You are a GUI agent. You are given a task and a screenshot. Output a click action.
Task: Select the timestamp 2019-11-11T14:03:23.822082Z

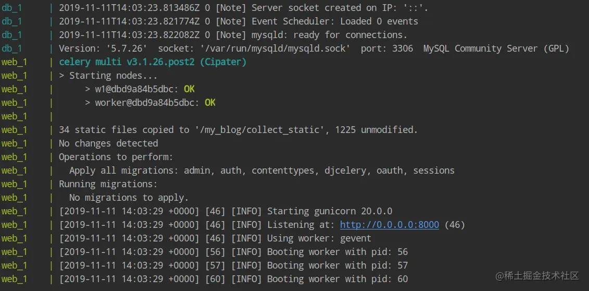pos(129,35)
